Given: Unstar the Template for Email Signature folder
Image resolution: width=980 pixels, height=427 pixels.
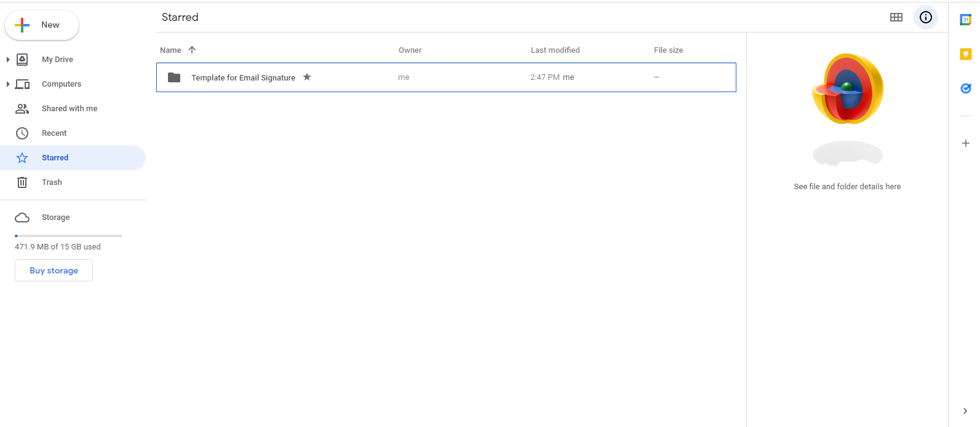Looking at the screenshot, I should click(307, 77).
